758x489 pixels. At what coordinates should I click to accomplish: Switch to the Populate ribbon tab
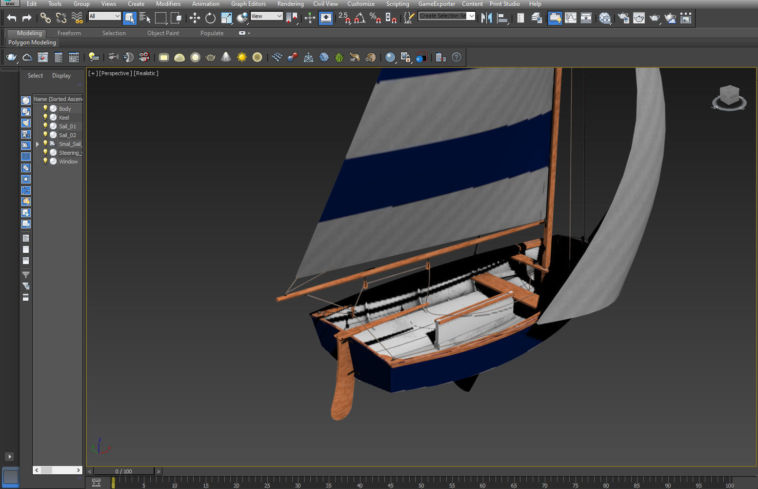[212, 33]
